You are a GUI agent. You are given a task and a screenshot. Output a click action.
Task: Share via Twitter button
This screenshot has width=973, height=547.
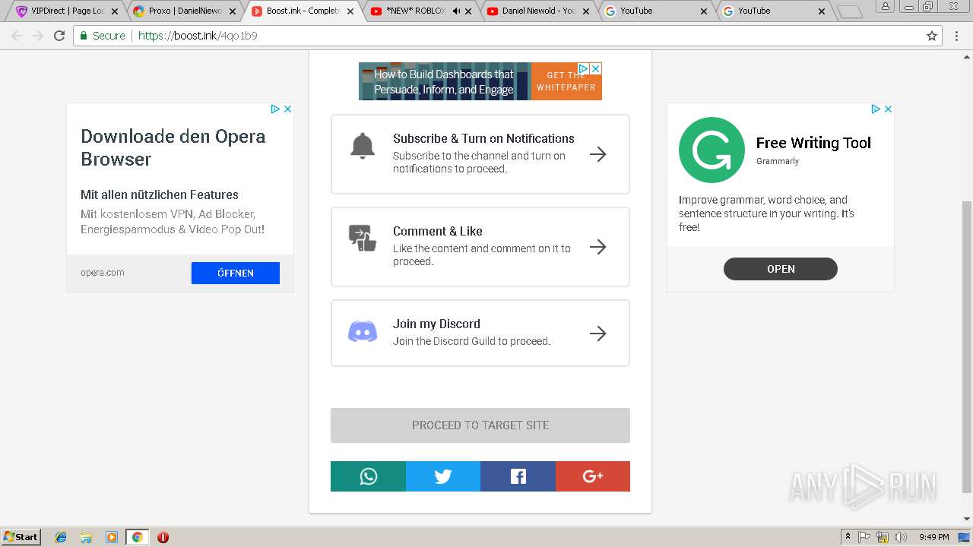click(x=443, y=476)
